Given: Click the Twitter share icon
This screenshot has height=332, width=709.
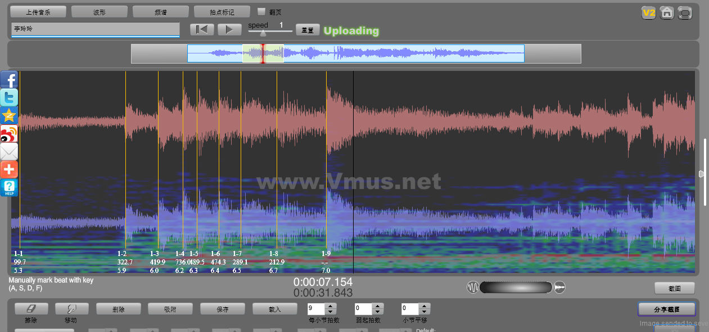Looking at the screenshot, I should click(9, 97).
